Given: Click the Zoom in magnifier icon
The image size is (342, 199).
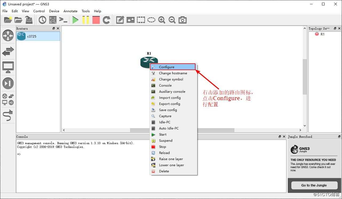Looking at the screenshot, I should point(162,20).
